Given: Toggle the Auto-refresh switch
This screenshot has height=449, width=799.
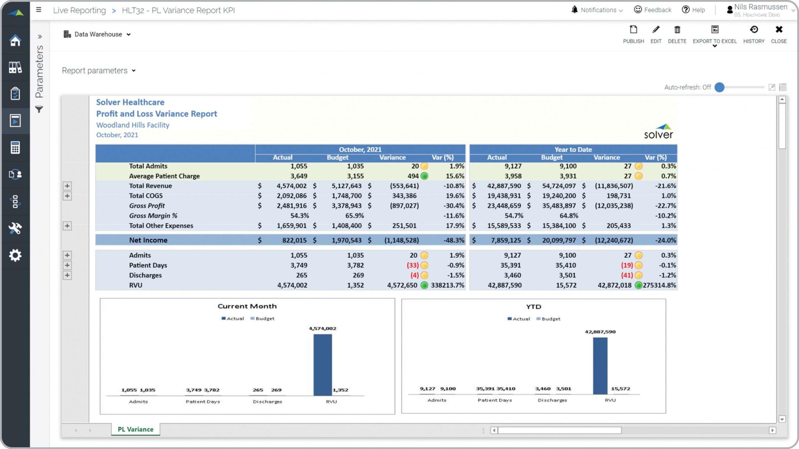Looking at the screenshot, I should [719, 87].
